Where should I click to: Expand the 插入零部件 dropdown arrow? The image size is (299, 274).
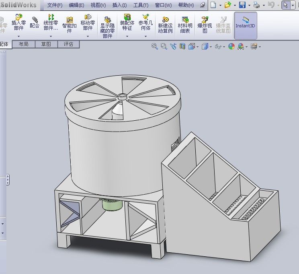coord(18,36)
